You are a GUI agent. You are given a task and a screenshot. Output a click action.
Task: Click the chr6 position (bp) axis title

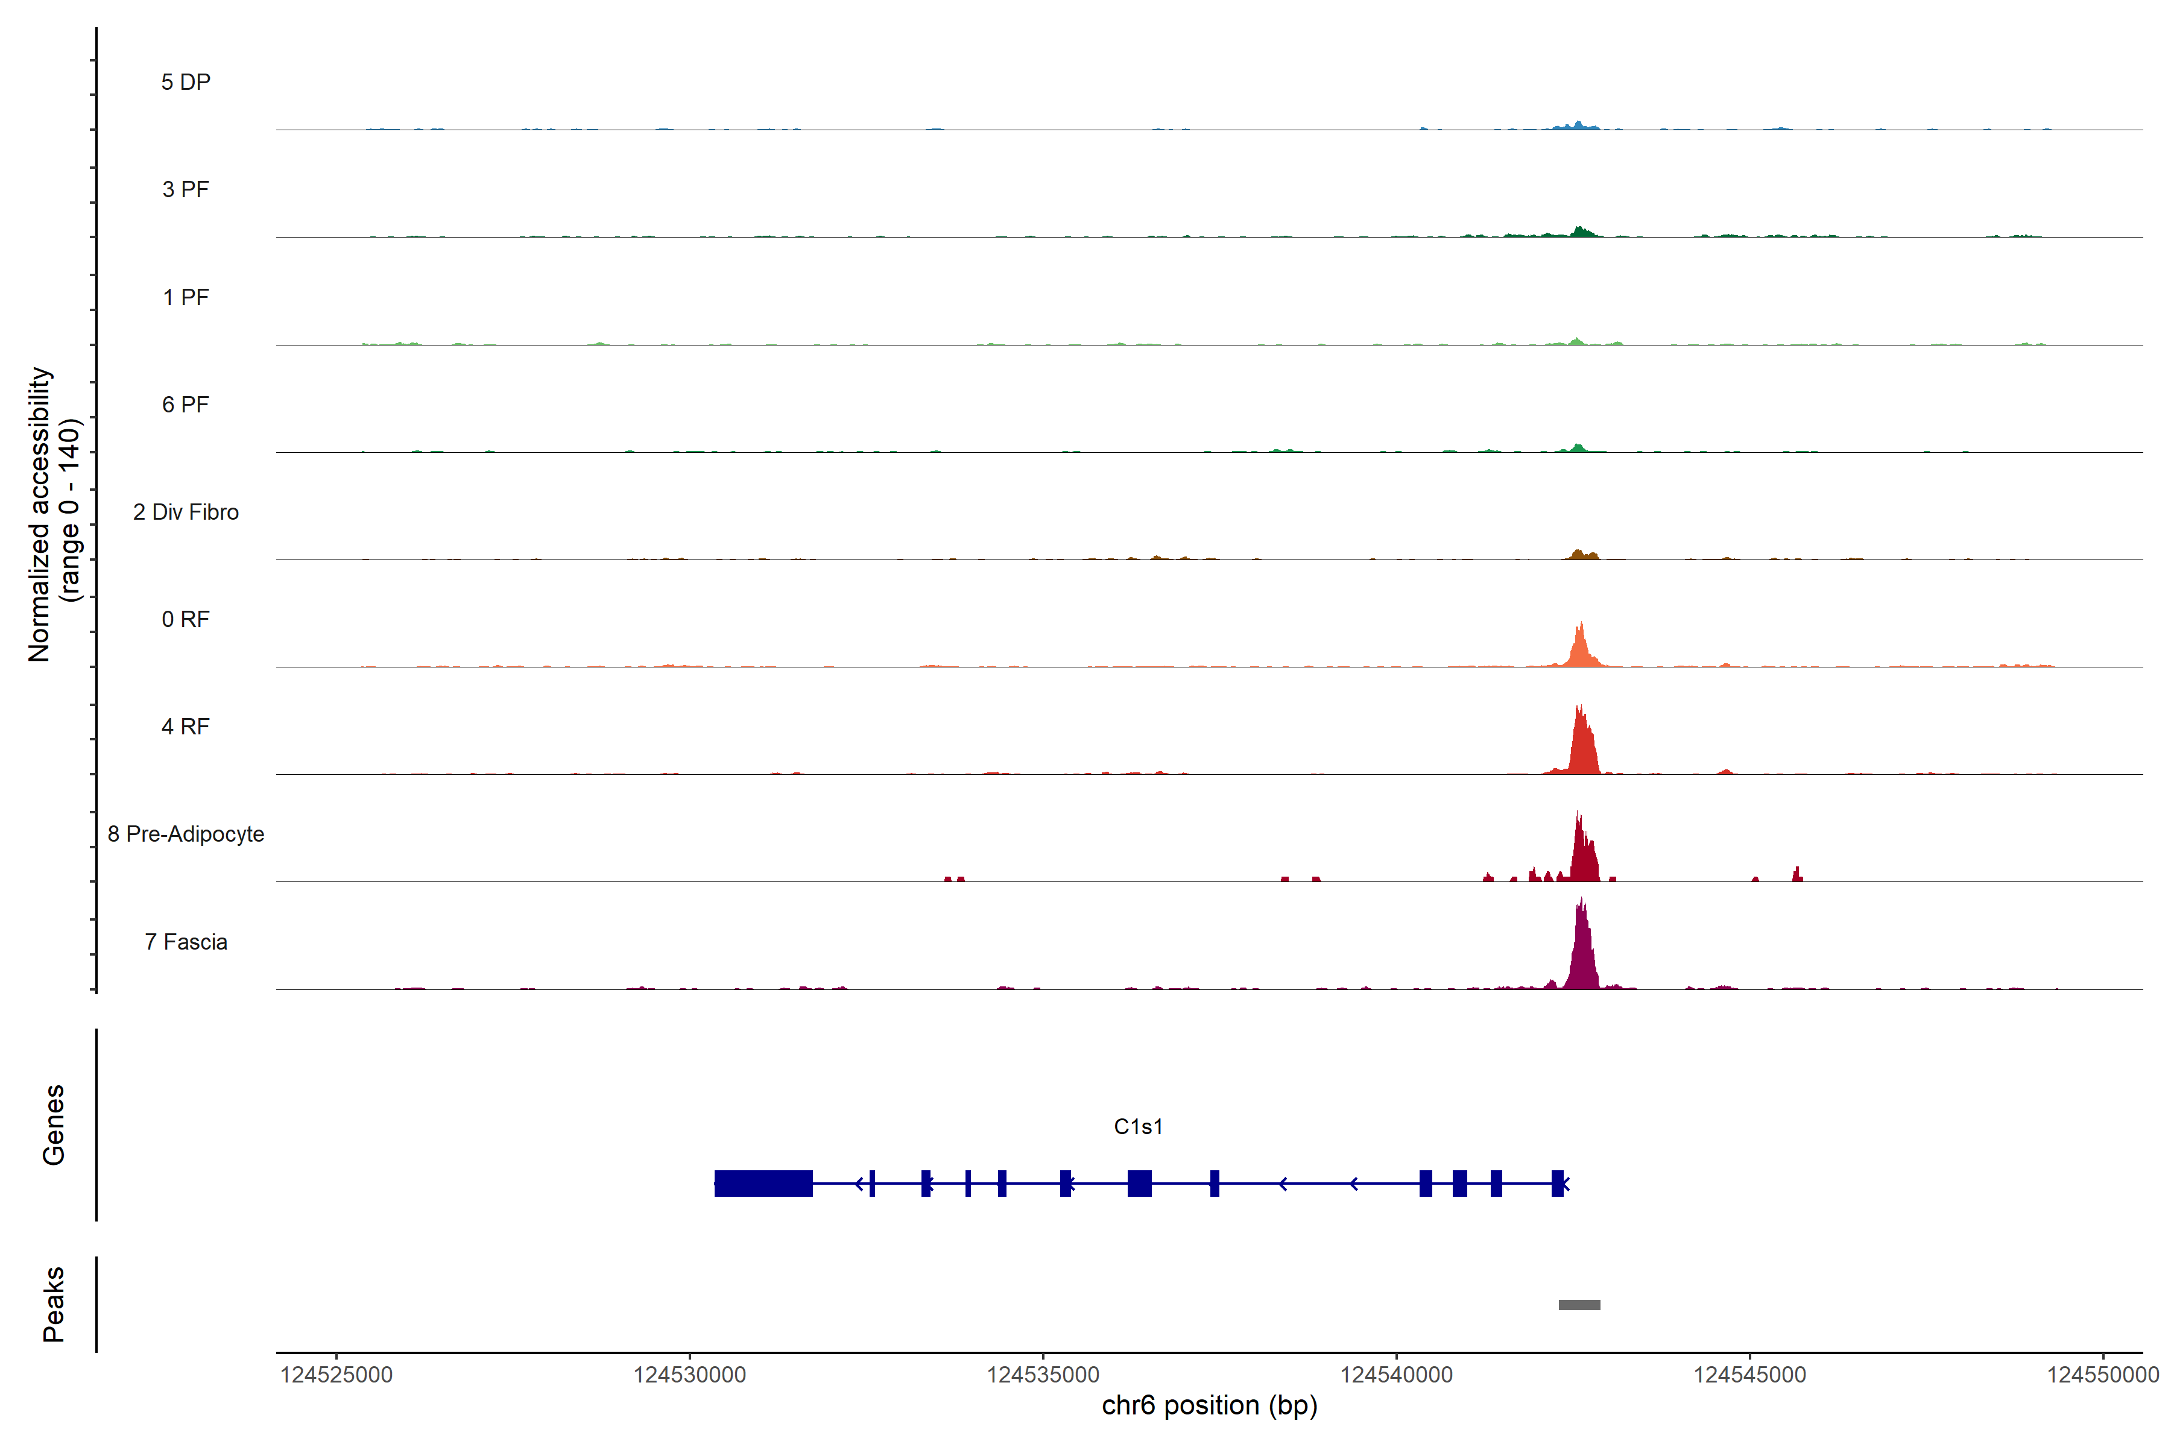(x=1209, y=1405)
